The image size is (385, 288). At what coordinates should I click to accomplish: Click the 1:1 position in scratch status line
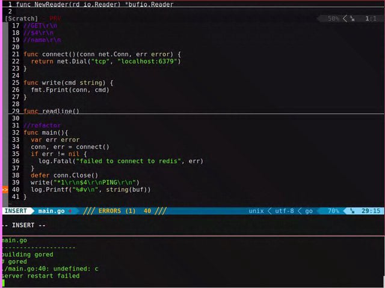[371, 19]
